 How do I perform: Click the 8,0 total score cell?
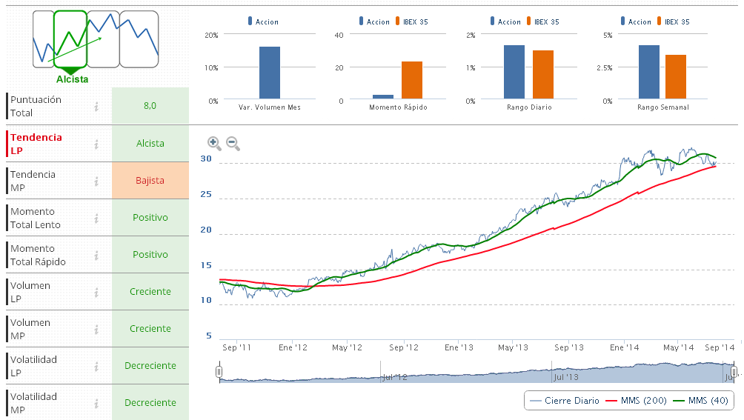point(150,106)
